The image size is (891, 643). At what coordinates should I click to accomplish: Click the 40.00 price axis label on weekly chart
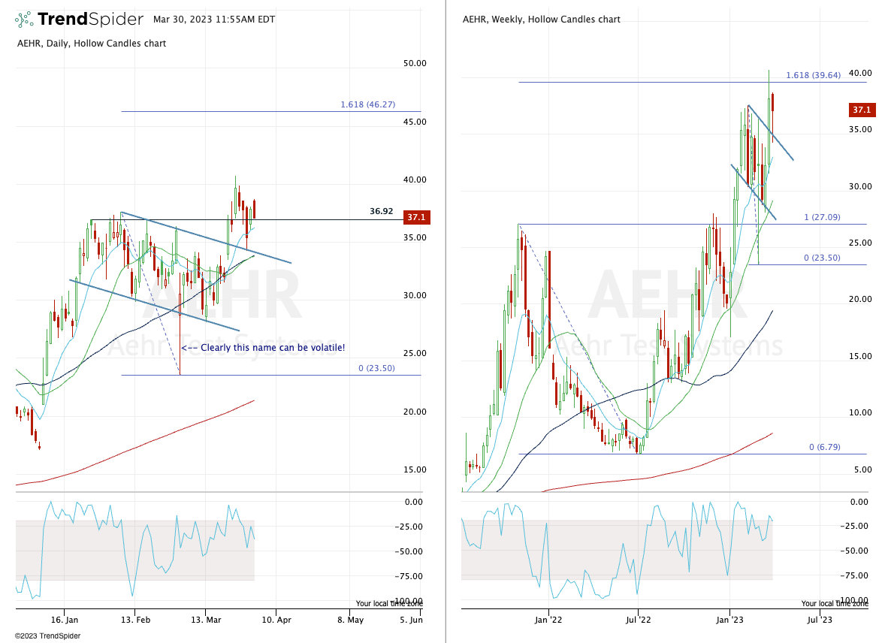tap(860, 73)
